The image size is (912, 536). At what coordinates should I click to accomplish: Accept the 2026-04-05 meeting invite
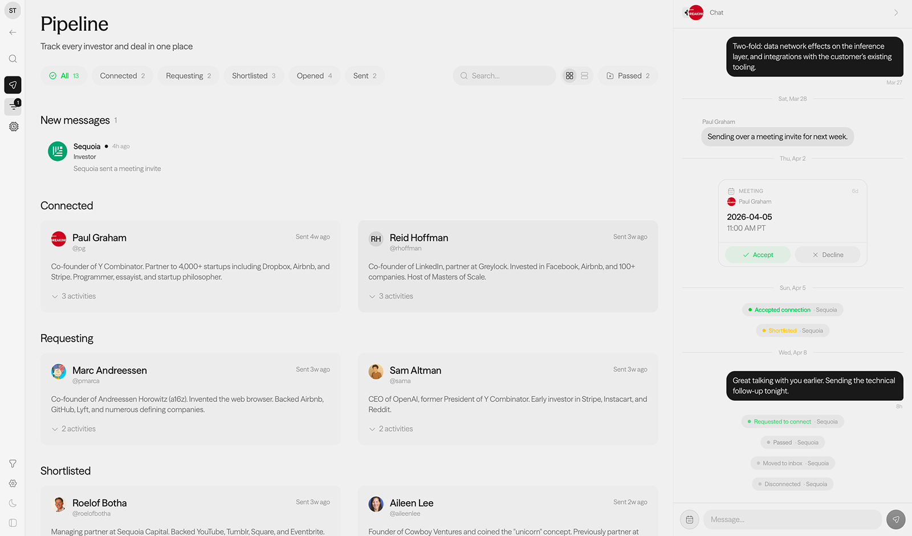pyautogui.click(x=758, y=255)
